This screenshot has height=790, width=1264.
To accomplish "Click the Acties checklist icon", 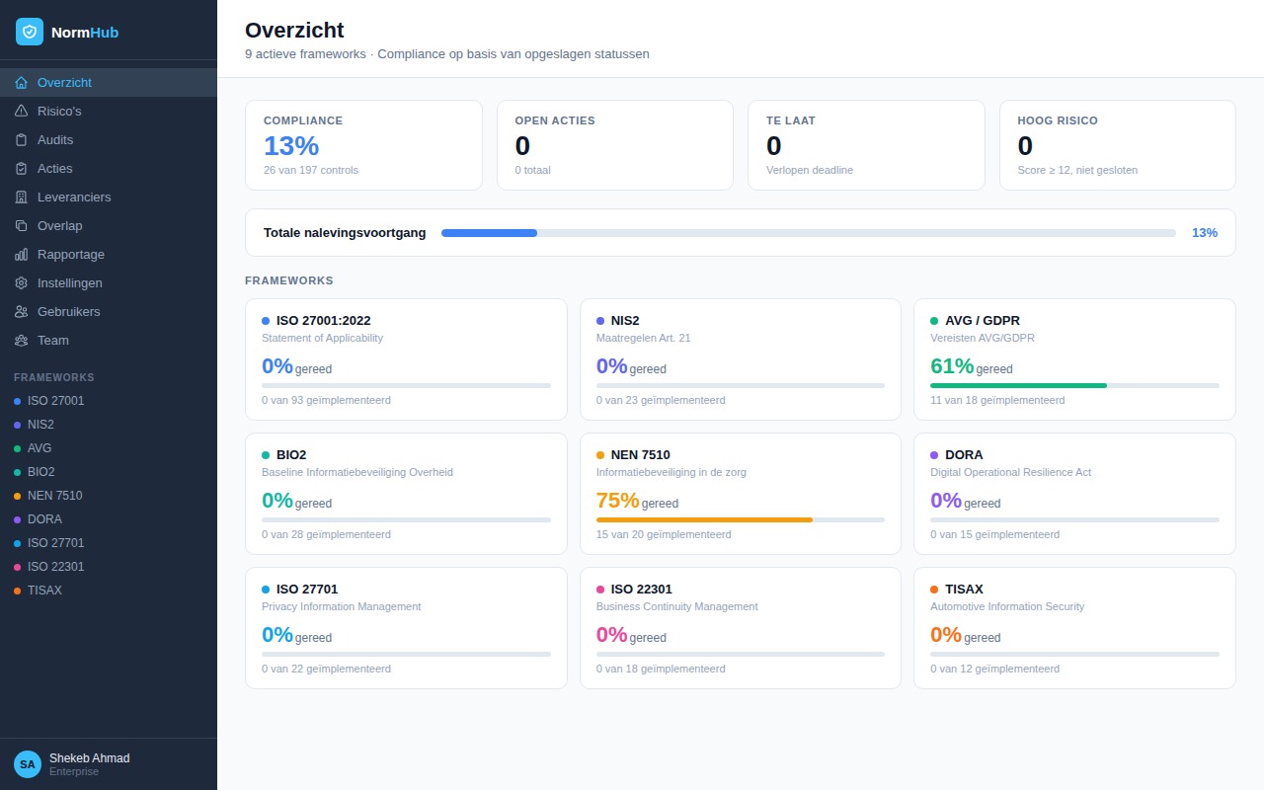I will point(22,169).
